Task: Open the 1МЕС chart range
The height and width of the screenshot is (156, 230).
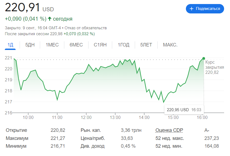Action: click(52, 45)
